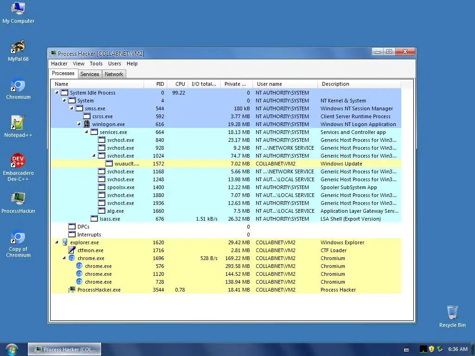Image resolution: width=475 pixels, height=356 pixels.
Task: Click lsass.exe process icon
Action: [x=94, y=218]
